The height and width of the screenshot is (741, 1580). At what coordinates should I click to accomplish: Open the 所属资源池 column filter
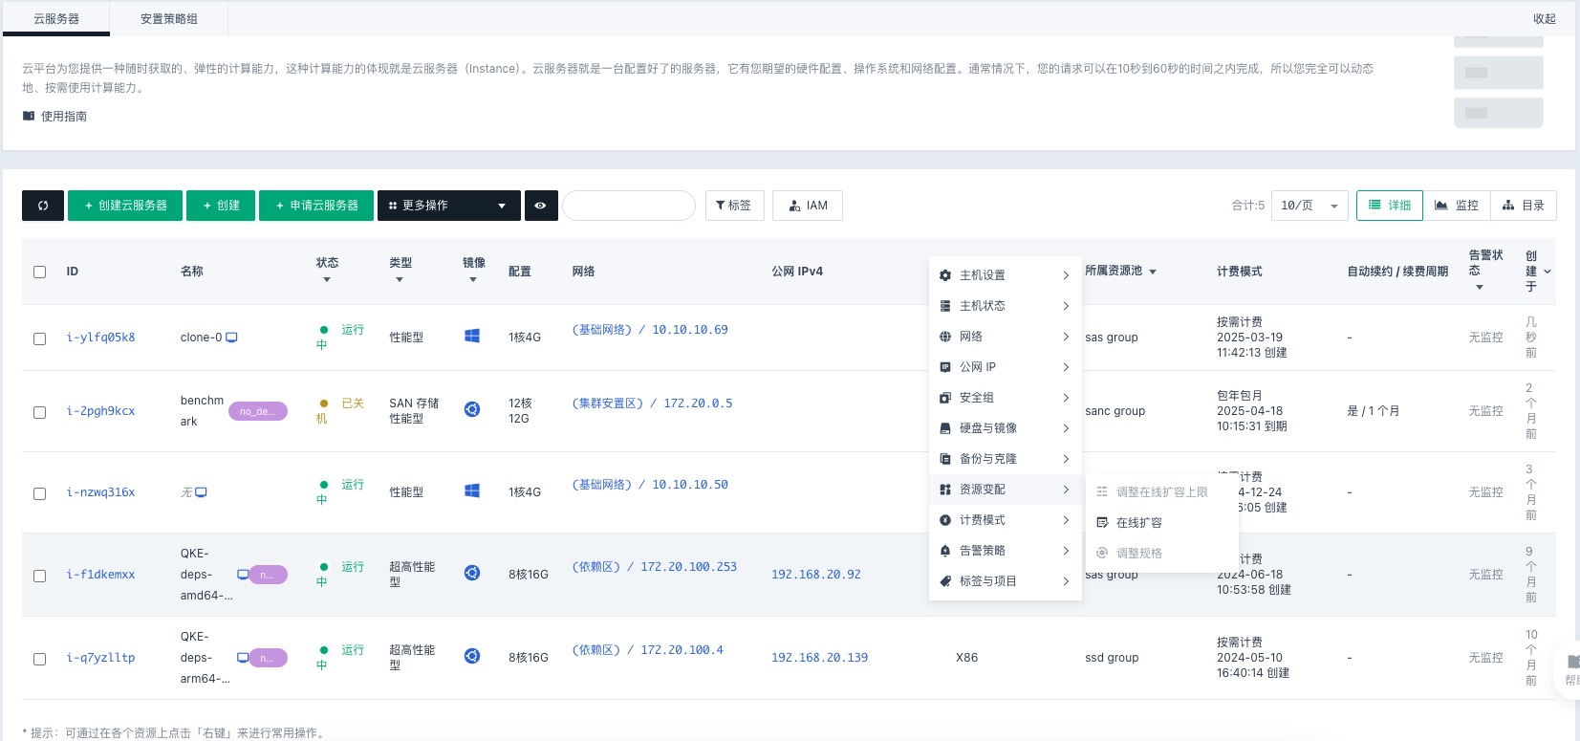[1153, 272]
